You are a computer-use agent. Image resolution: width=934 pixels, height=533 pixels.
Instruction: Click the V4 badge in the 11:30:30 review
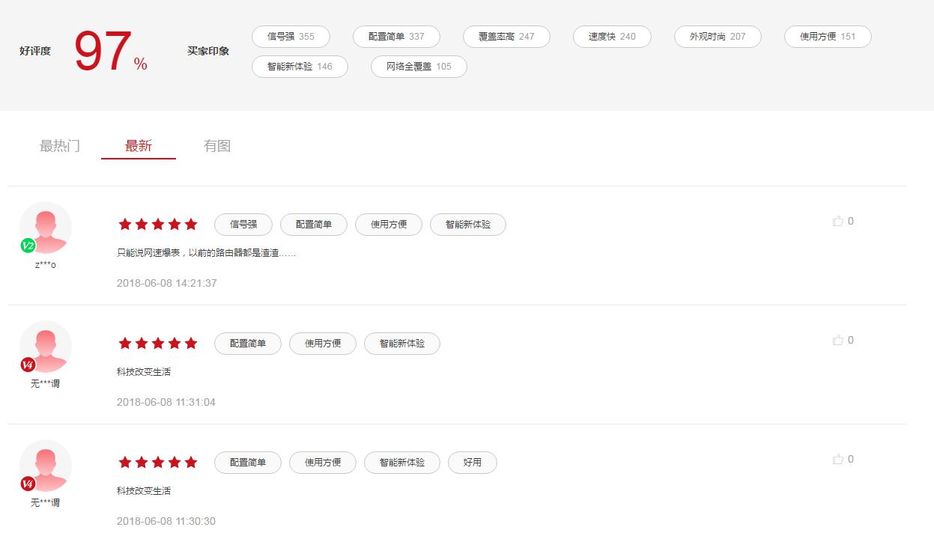click(28, 484)
